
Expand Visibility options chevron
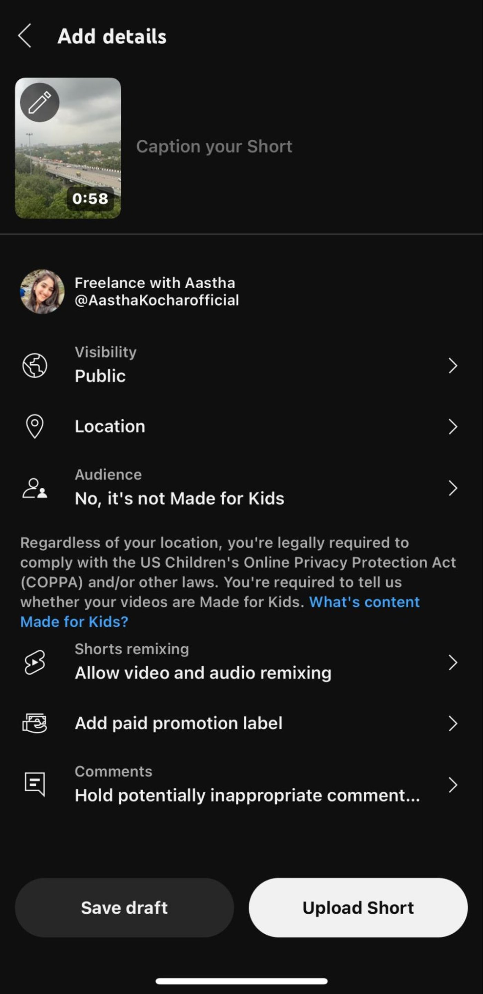(453, 365)
